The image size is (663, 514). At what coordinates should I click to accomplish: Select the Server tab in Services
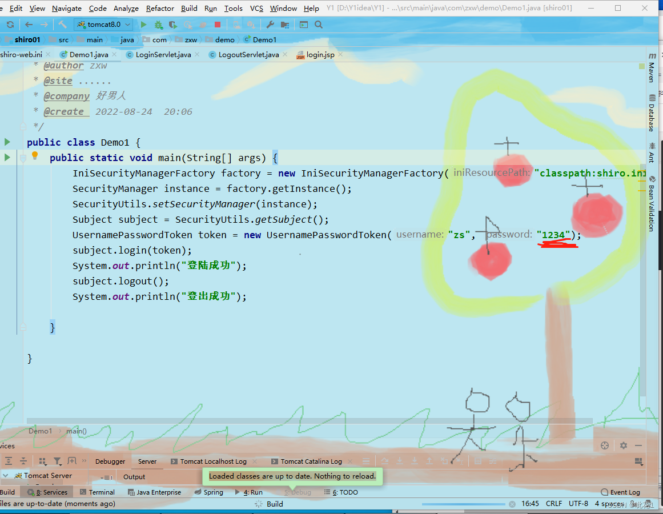click(x=147, y=461)
